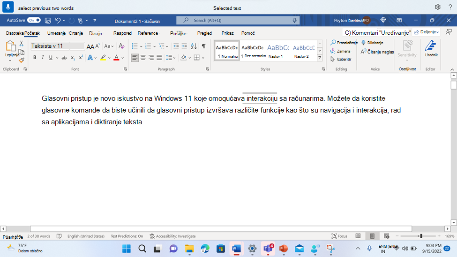The width and height of the screenshot is (457, 257).
Task: Toggle Superscript formatting
Action: point(81,58)
